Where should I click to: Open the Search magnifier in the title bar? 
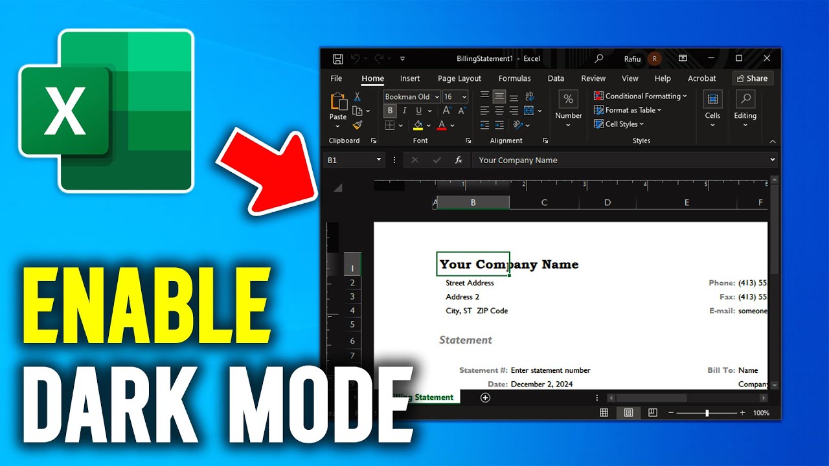point(599,58)
